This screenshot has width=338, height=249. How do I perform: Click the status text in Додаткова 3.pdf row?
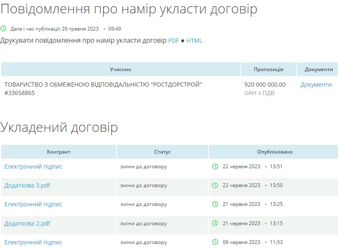click(x=144, y=185)
